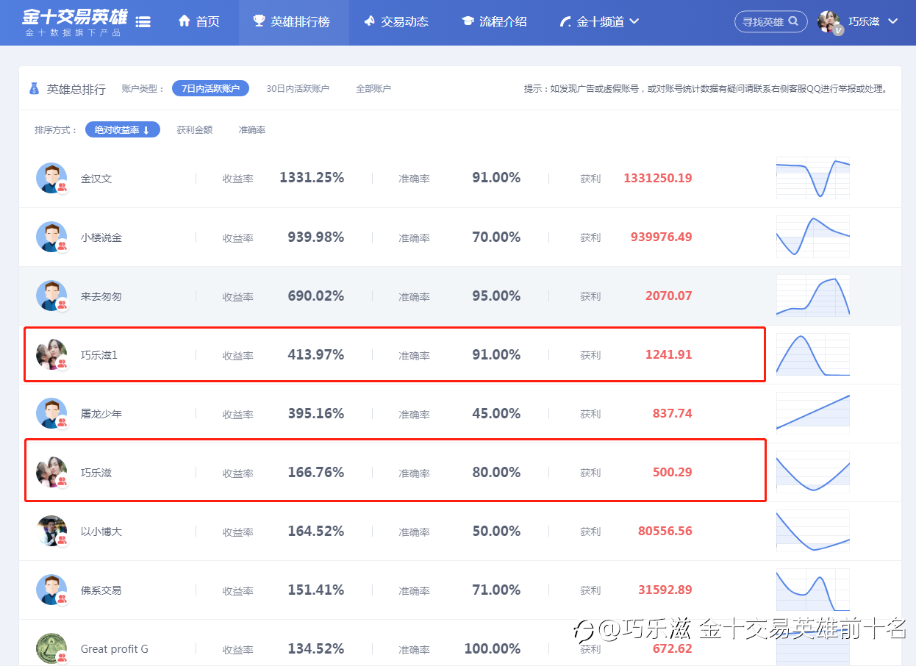The image size is (916, 669).
Task: Click accuracy value 45.00%
Action: click(496, 413)
